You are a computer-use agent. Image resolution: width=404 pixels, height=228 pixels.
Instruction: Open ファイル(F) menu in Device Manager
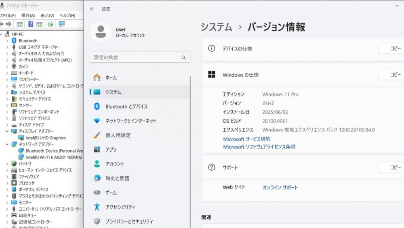pyautogui.click(x=7, y=15)
